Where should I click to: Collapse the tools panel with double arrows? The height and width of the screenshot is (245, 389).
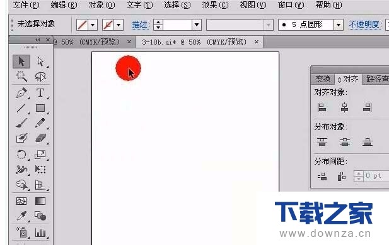click(x=37, y=40)
